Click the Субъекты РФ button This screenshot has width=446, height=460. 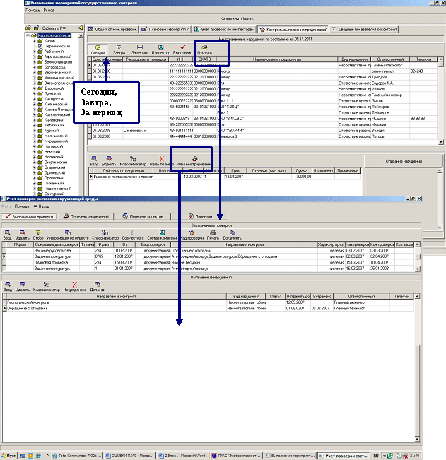[48, 28]
